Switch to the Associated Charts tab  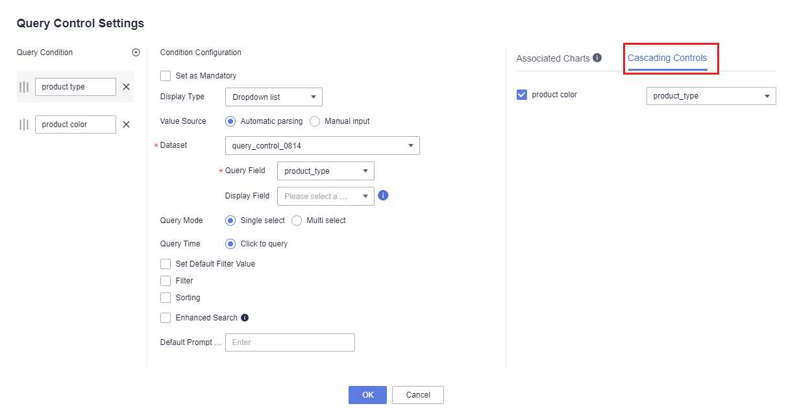pos(553,58)
